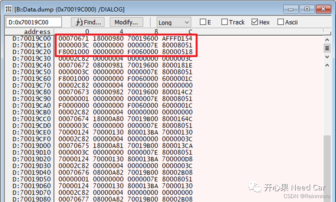
Task: Enable the Track checkbox
Action: click(225, 22)
